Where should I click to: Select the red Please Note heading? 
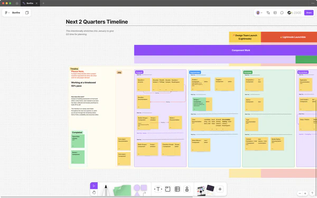pos(78,71)
